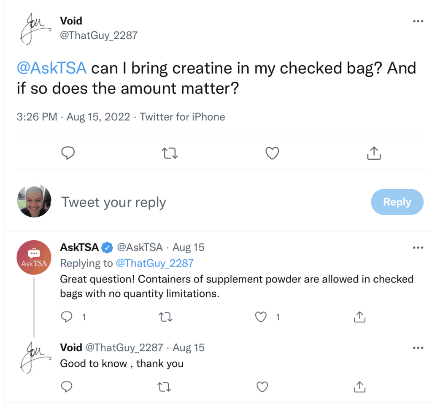The image size is (432, 406).
Task: Click the reply icon under Void's main tweet
Action: point(68,153)
